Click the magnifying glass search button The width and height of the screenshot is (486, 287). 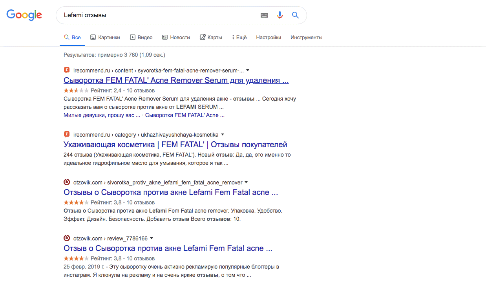click(295, 15)
